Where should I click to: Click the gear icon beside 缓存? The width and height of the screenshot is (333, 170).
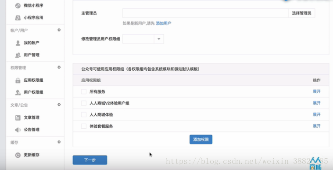point(59,142)
